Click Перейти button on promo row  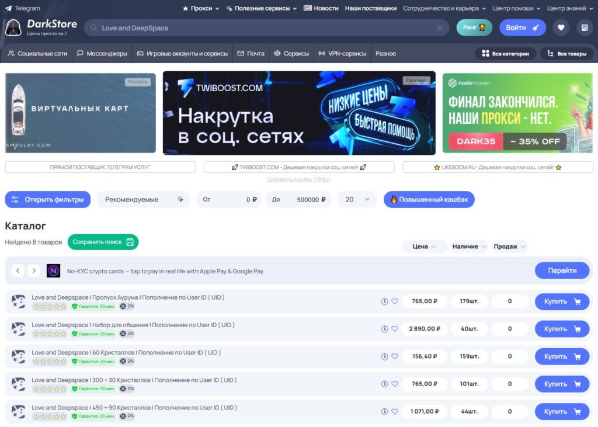click(562, 270)
